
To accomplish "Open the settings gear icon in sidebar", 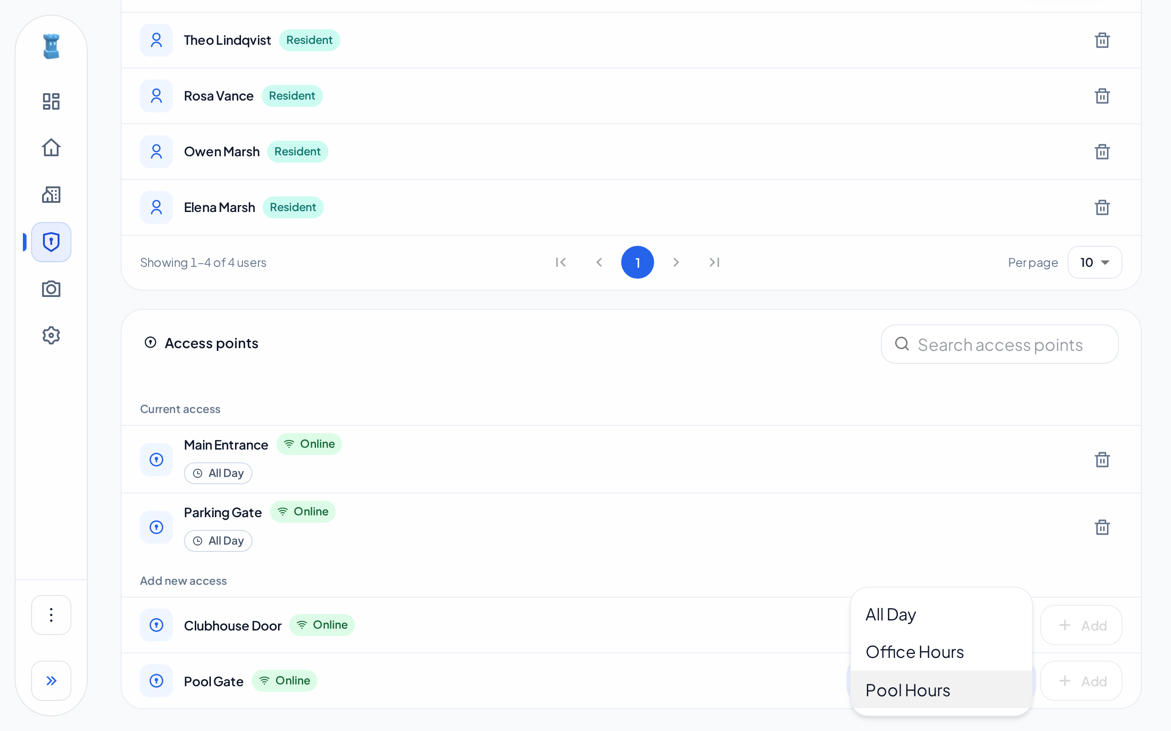I will (x=51, y=335).
